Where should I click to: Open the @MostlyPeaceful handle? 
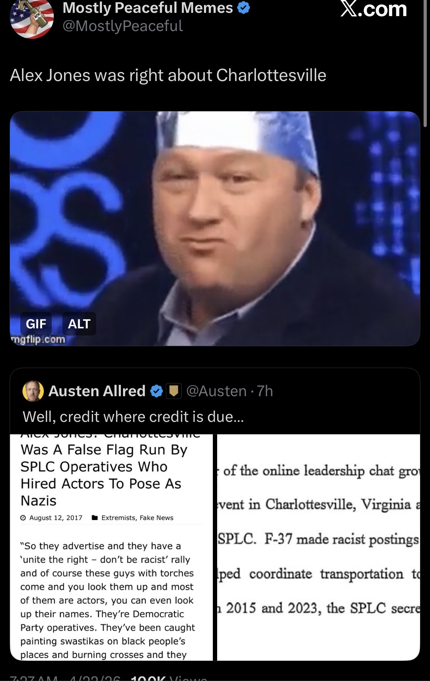[123, 26]
